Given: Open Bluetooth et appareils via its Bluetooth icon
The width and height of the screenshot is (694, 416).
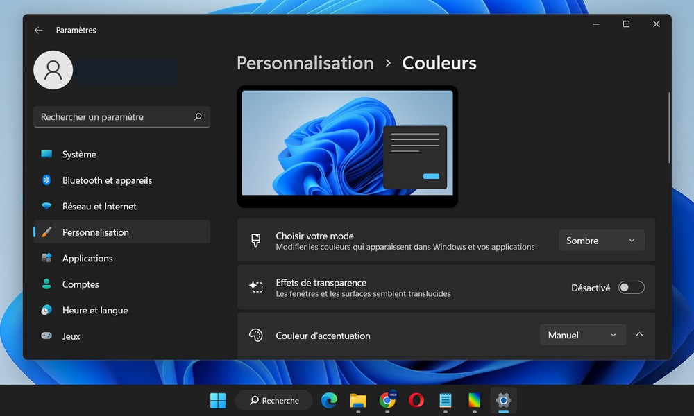Looking at the screenshot, I should tap(46, 180).
